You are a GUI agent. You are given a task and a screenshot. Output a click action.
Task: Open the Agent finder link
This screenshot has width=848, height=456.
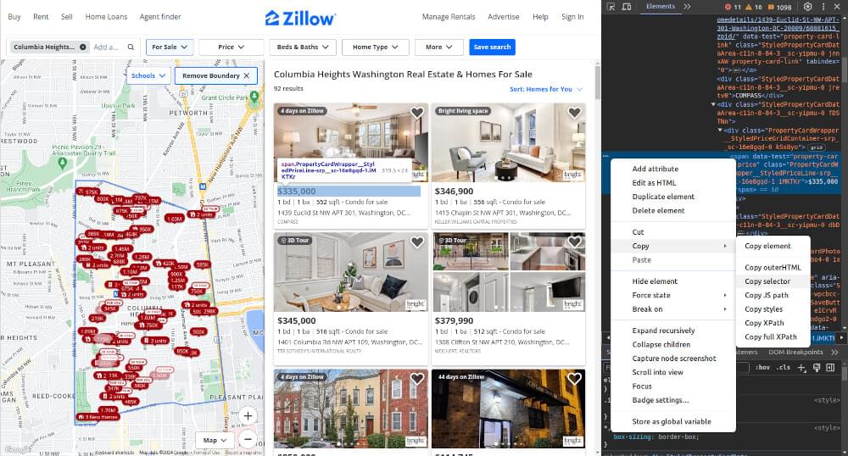[x=160, y=17]
